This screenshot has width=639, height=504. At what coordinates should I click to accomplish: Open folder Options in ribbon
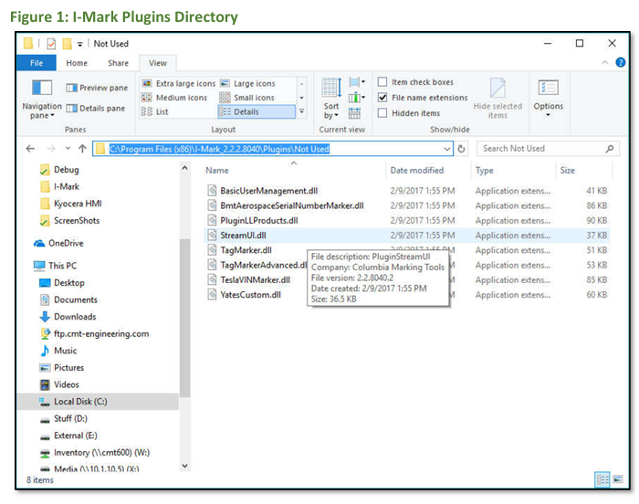[549, 96]
